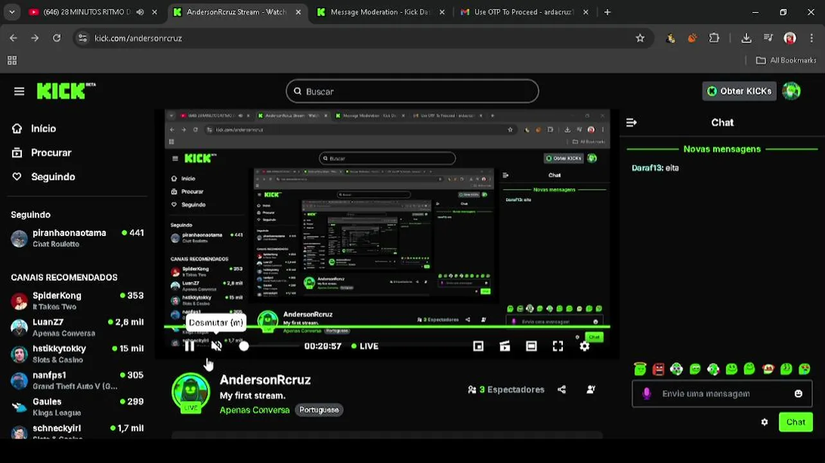Image resolution: width=825 pixels, height=463 pixels.
Task: Open the player settings gear
Action: [584, 346]
